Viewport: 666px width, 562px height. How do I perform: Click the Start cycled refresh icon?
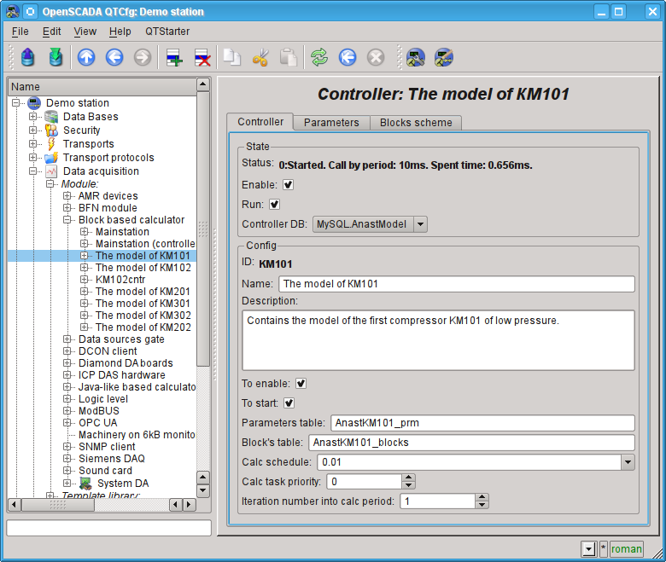pyautogui.click(x=348, y=57)
